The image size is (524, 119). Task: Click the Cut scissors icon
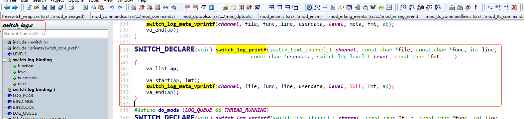point(85,7)
